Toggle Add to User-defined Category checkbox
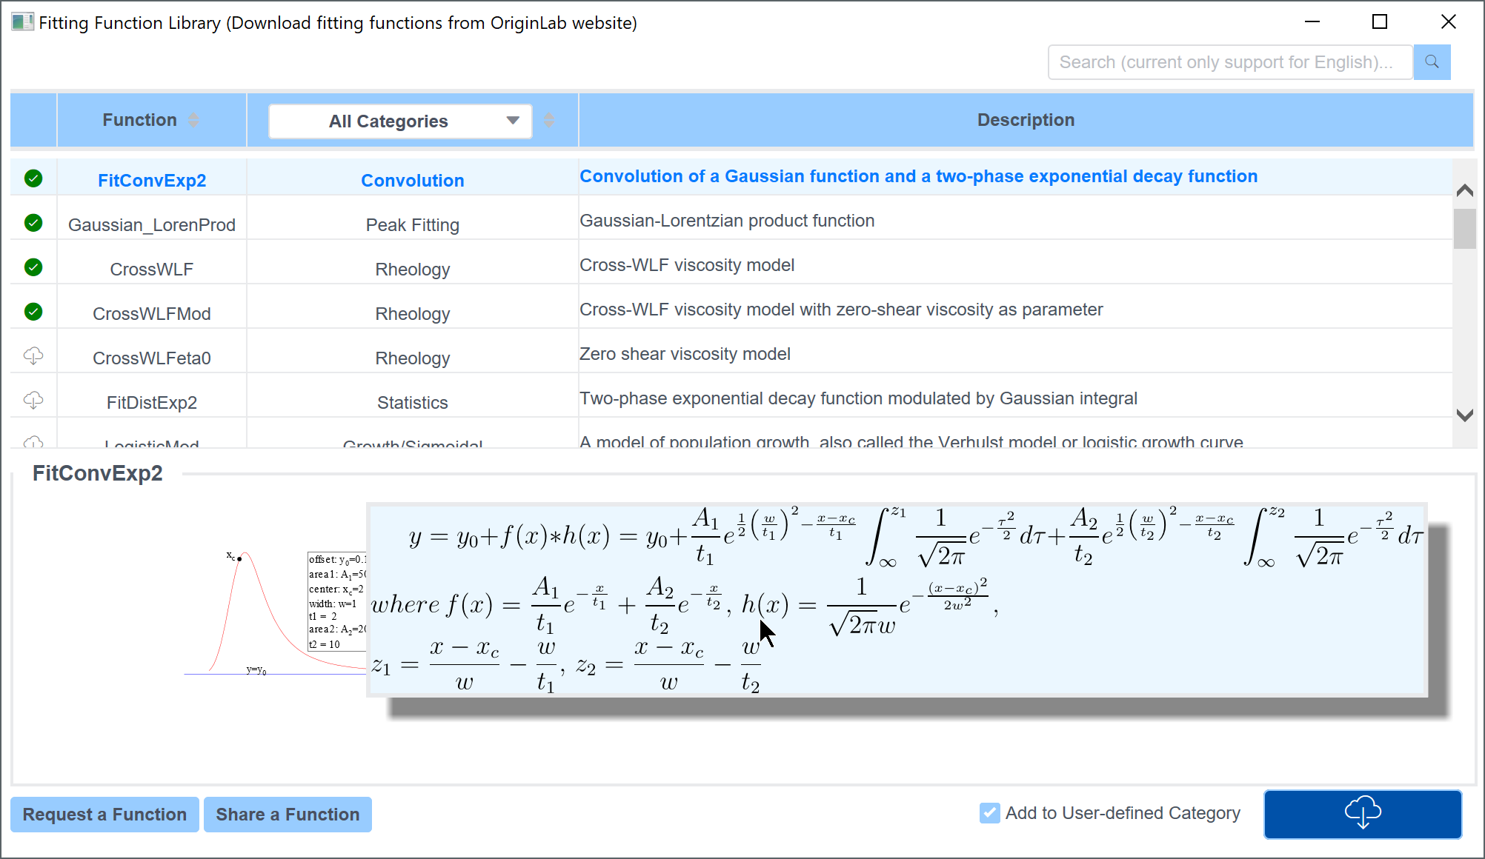1485x859 pixels. coord(989,813)
